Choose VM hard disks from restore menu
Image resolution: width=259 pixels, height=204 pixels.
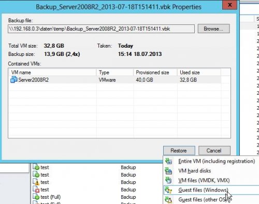tap(195, 171)
